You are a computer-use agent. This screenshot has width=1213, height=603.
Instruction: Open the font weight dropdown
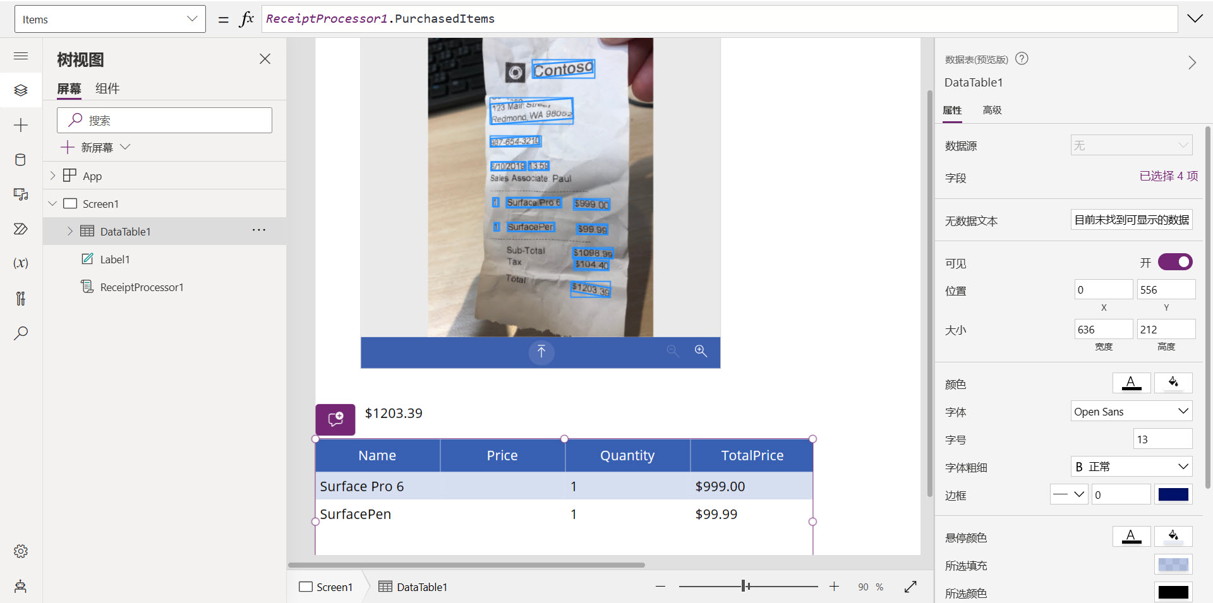click(1132, 467)
